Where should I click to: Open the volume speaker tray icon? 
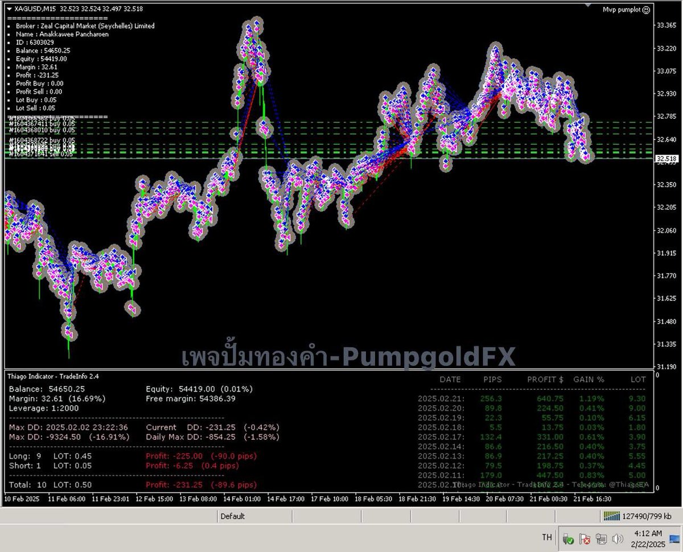tap(617, 538)
